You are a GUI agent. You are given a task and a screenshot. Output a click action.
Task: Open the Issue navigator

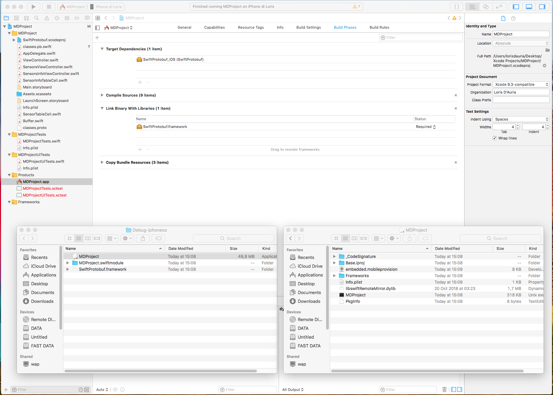[x=47, y=18]
